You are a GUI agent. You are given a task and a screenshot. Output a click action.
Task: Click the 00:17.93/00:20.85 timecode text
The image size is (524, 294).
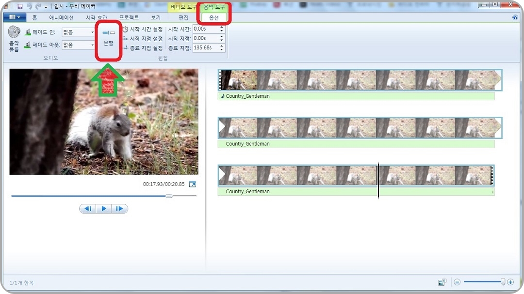[164, 184]
